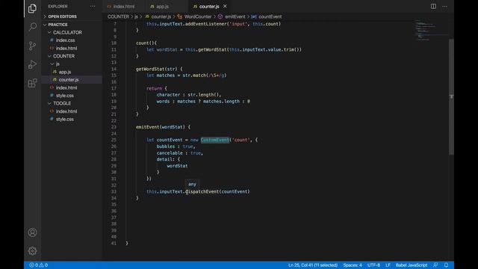Change line ending via LF status item
This screenshot has height=269, width=478.
388,265
